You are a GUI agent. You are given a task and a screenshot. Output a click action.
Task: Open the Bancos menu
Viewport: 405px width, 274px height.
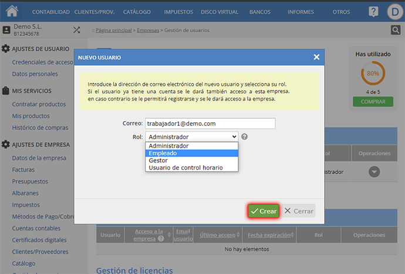pyautogui.click(x=260, y=12)
